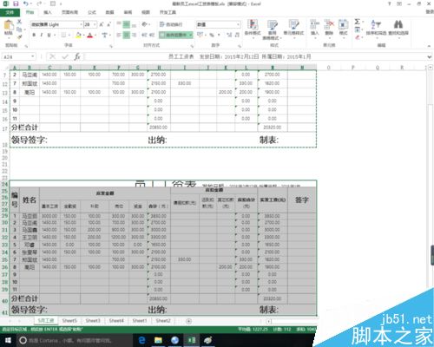
Task: Open Conditional Formatting icon
Action: click(x=253, y=25)
